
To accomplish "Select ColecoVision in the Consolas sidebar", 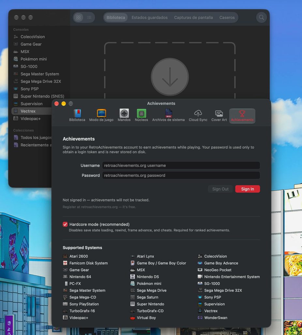I will (x=33, y=37).
